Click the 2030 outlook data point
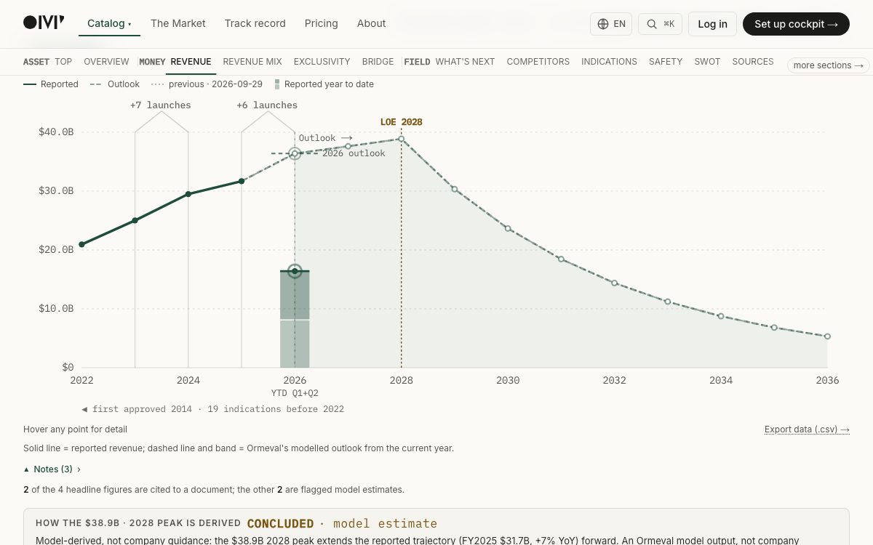The width and height of the screenshot is (873, 545). pos(508,228)
